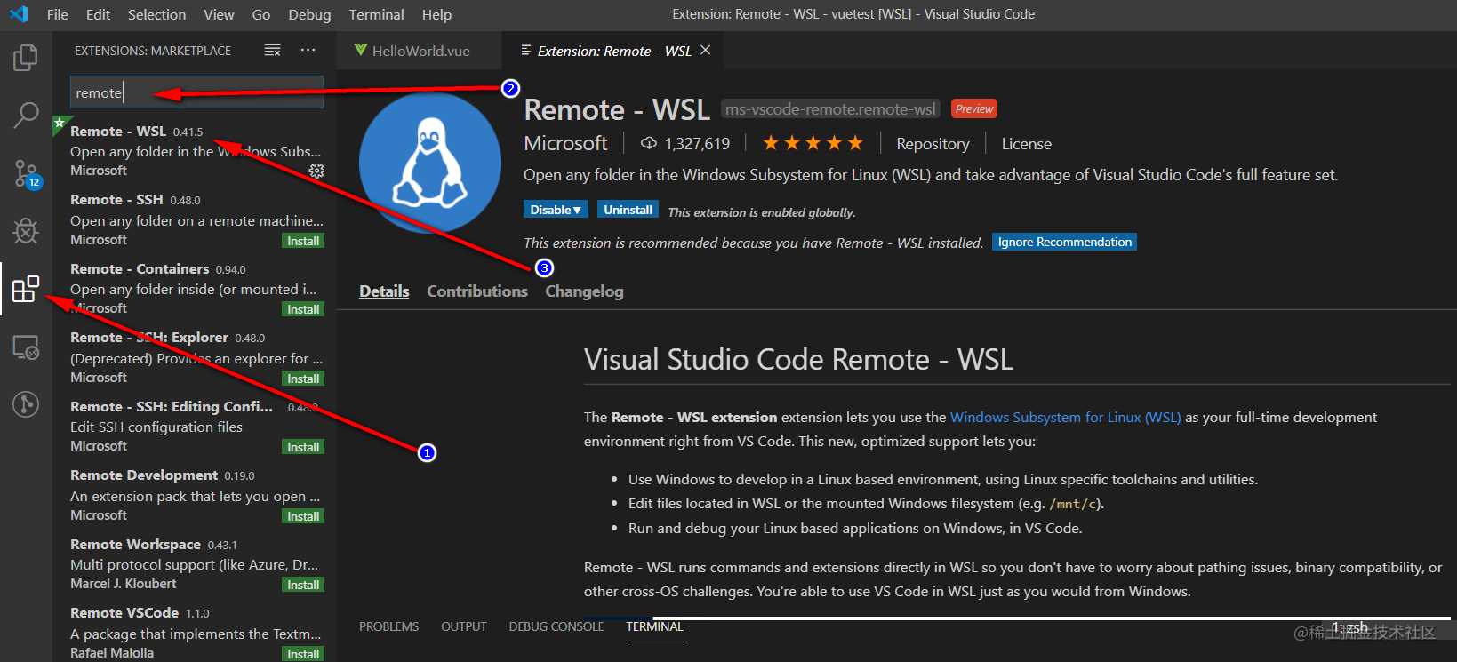Switch to the Changelog tab
Screen dimensions: 1457x662
584,291
